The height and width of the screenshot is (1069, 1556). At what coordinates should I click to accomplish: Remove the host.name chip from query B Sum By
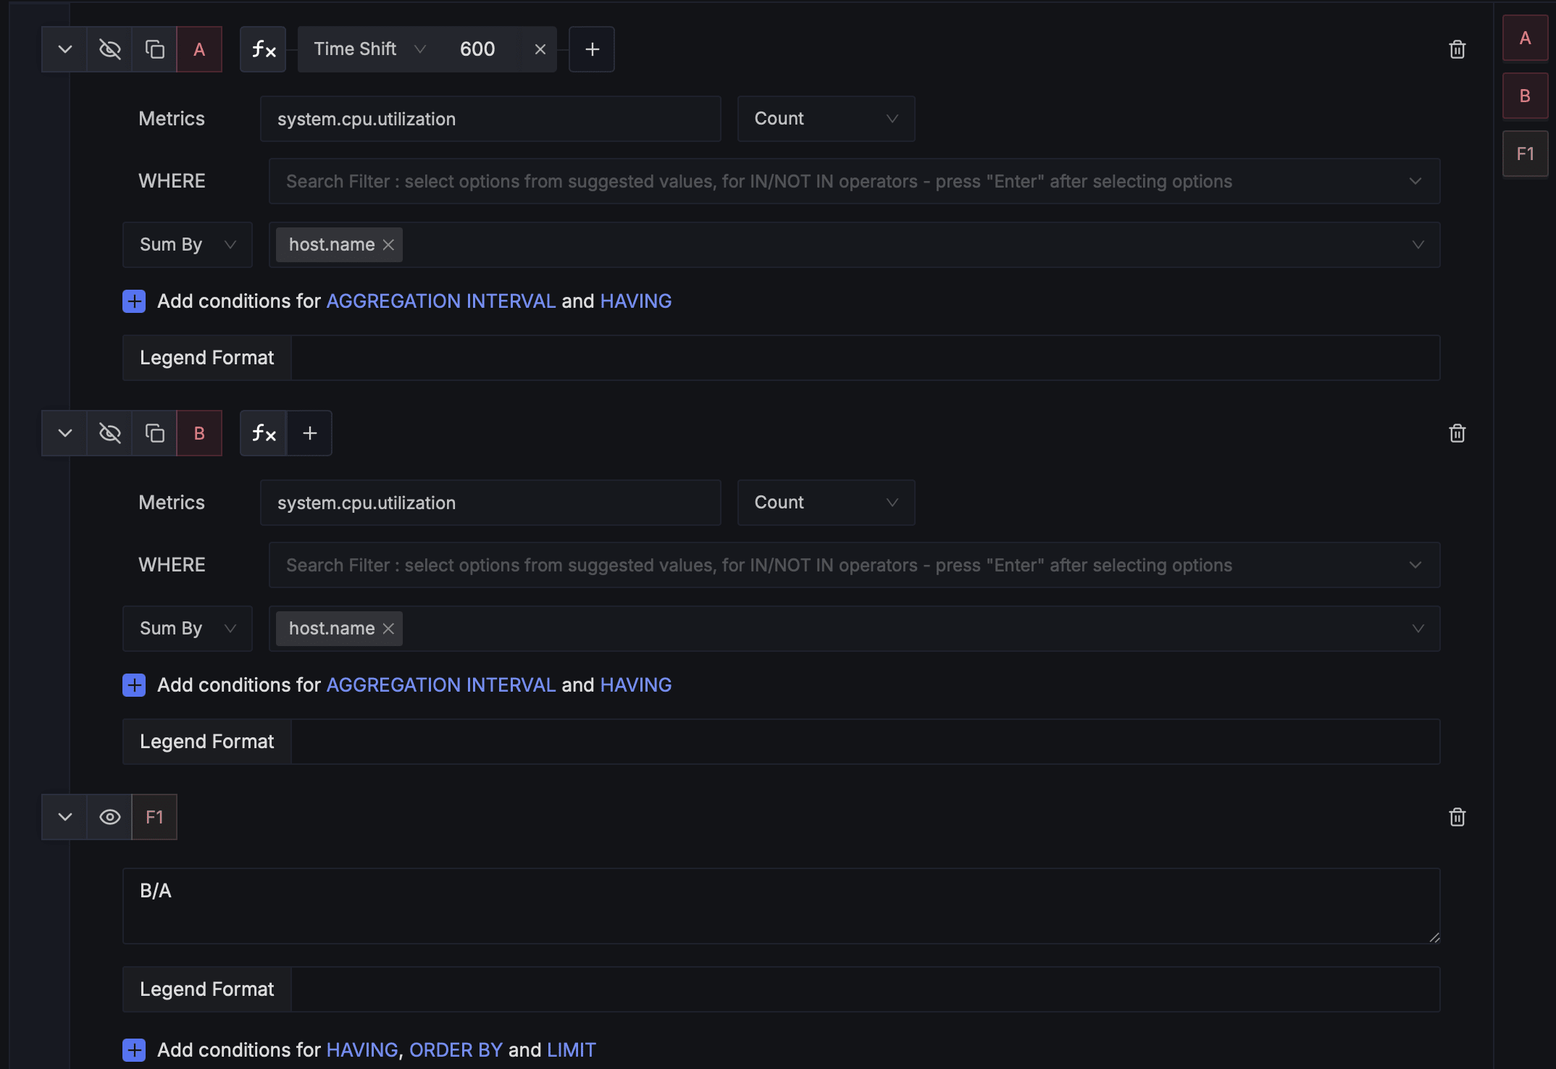[x=388, y=628]
